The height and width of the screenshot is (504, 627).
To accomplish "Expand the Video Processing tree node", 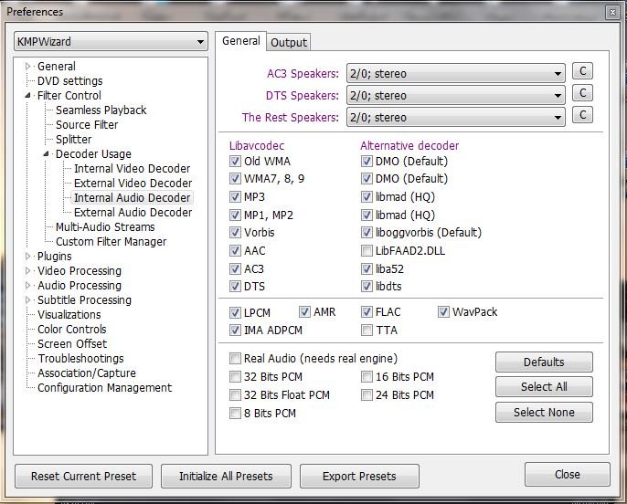I will (28, 271).
